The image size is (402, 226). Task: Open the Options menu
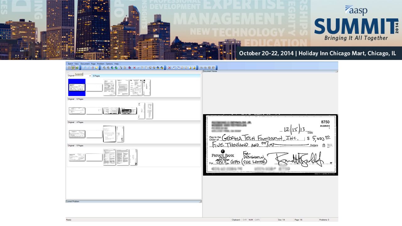coord(109,64)
